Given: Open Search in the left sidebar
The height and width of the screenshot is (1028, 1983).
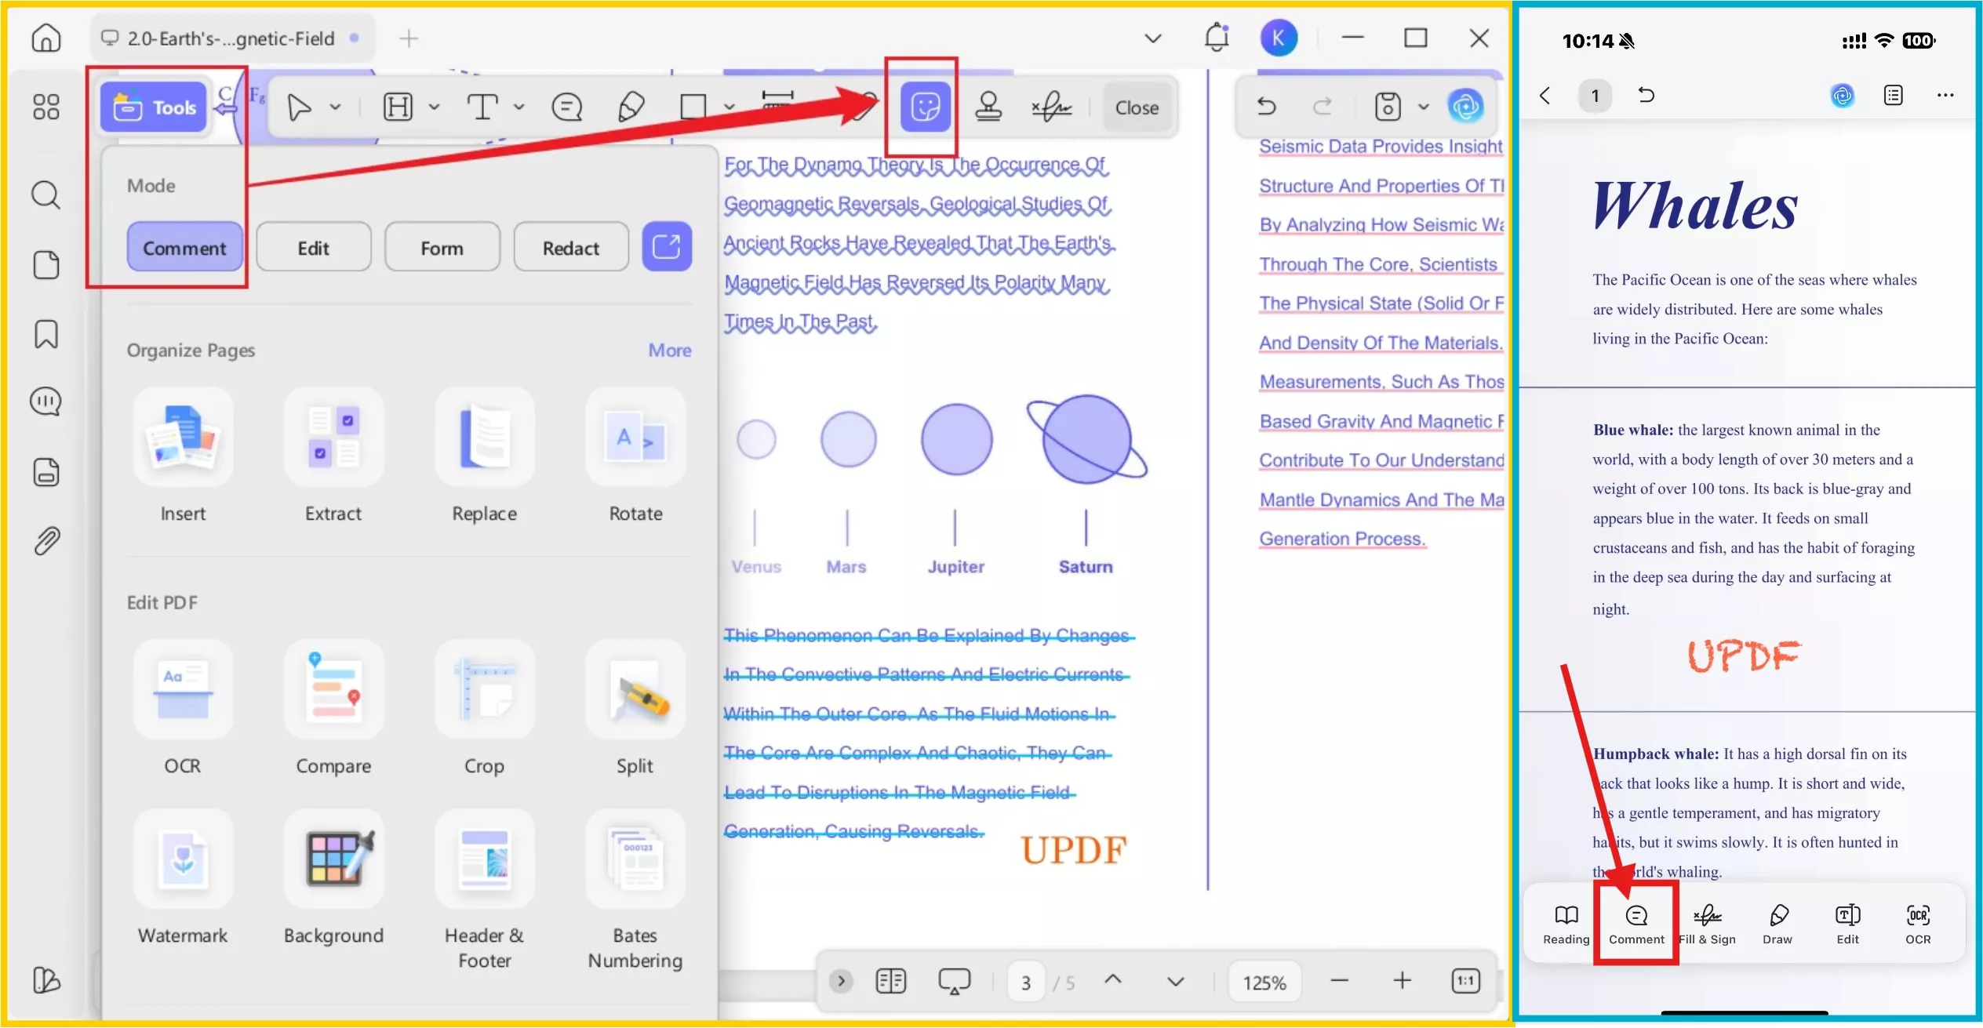Looking at the screenshot, I should pyautogui.click(x=45, y=194).
